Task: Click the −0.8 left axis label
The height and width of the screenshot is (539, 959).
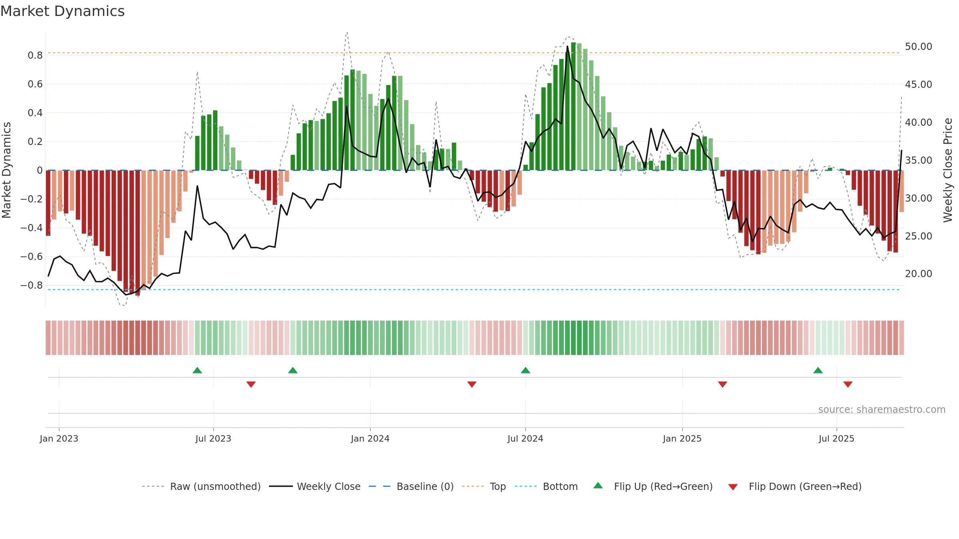Action: [x=32, y=285]
